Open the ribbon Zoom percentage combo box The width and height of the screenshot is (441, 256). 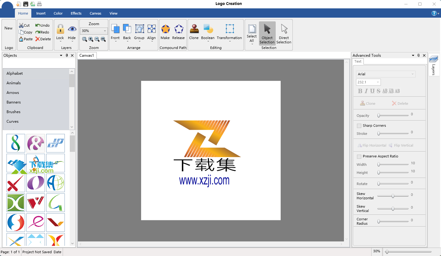[x=94, y=31]
